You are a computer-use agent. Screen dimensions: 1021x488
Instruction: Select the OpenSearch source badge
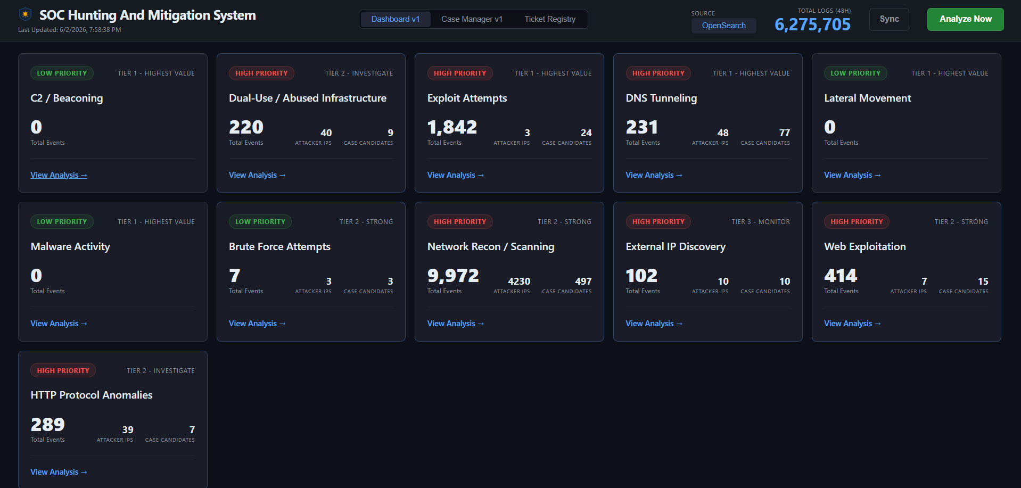coord(723,26)
